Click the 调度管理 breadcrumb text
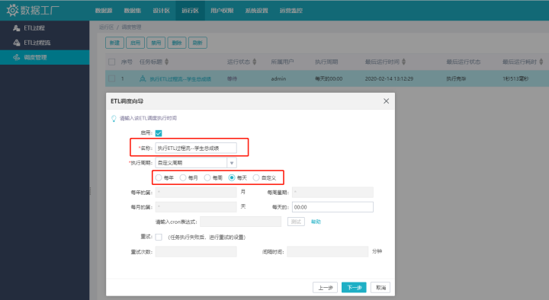 (131, 27)
